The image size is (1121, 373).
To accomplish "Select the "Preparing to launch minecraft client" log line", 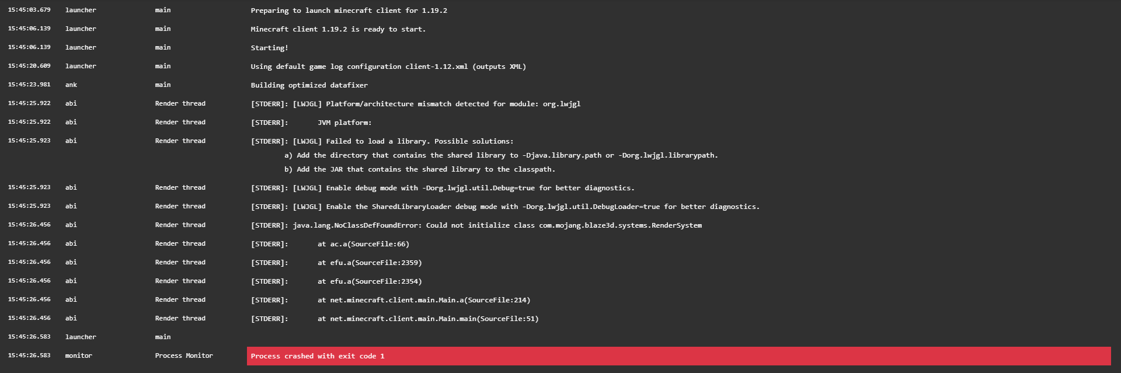I will coord(349,11).
